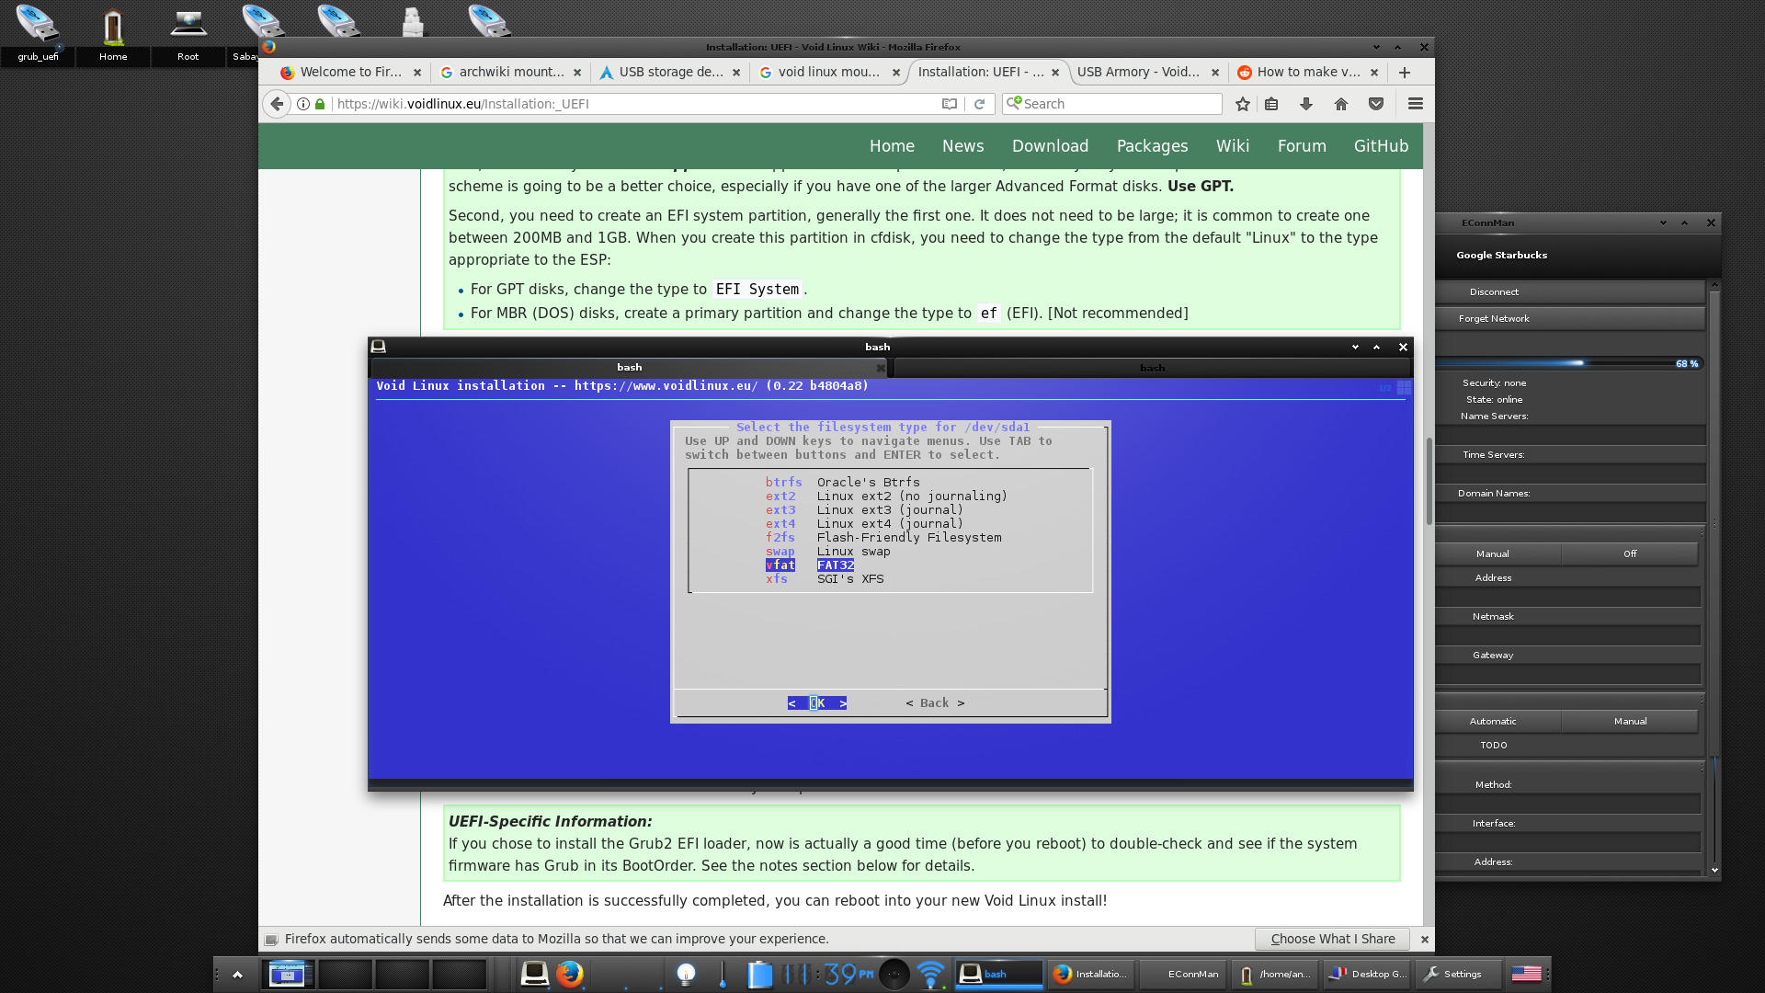Click OK in the filesystem dialog
This screenshot has height=993, width=1765.
click(x=817, y=703)
